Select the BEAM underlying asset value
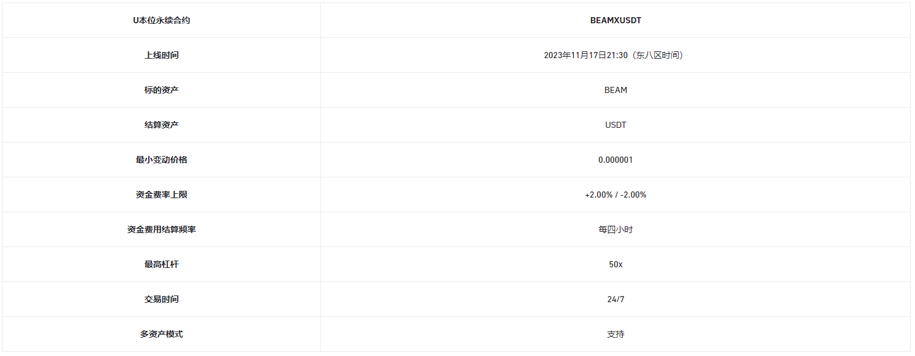This screenshot has width=915, height=356. (x=616, y=90)
